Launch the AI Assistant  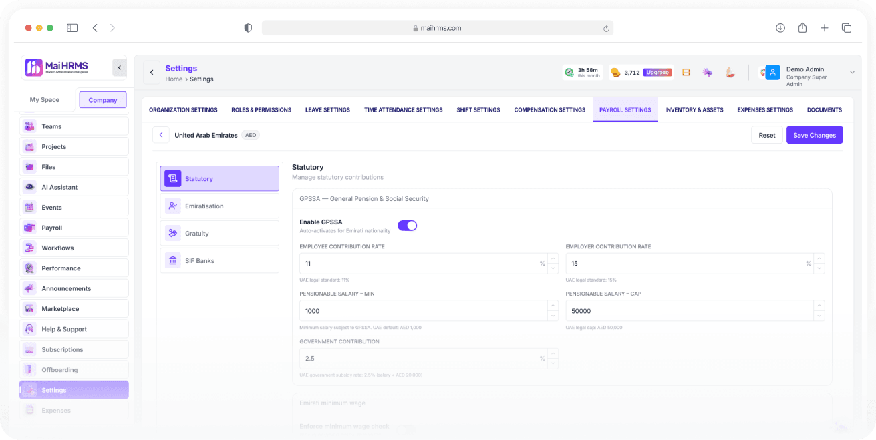[x=74, y=187]
